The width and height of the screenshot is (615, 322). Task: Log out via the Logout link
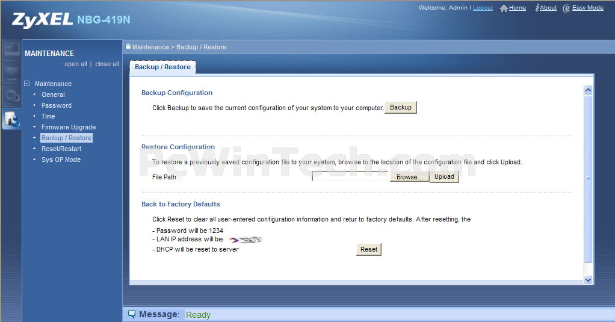coord(483,8)
